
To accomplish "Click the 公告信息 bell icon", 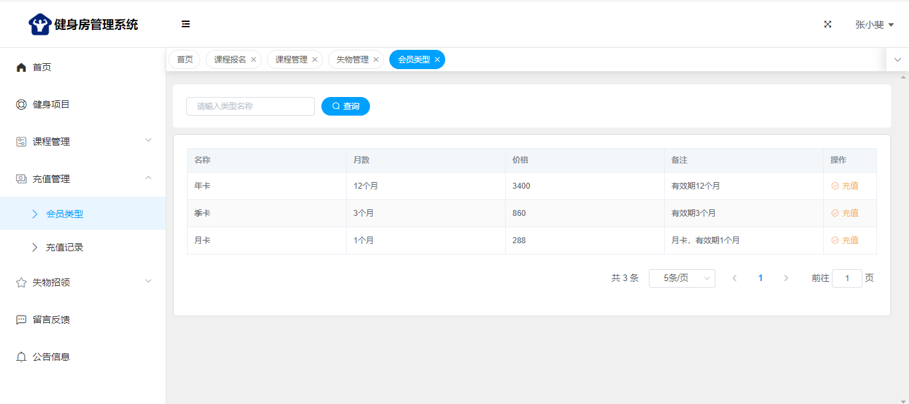I will pyautogui.click(x=21, y=357).
